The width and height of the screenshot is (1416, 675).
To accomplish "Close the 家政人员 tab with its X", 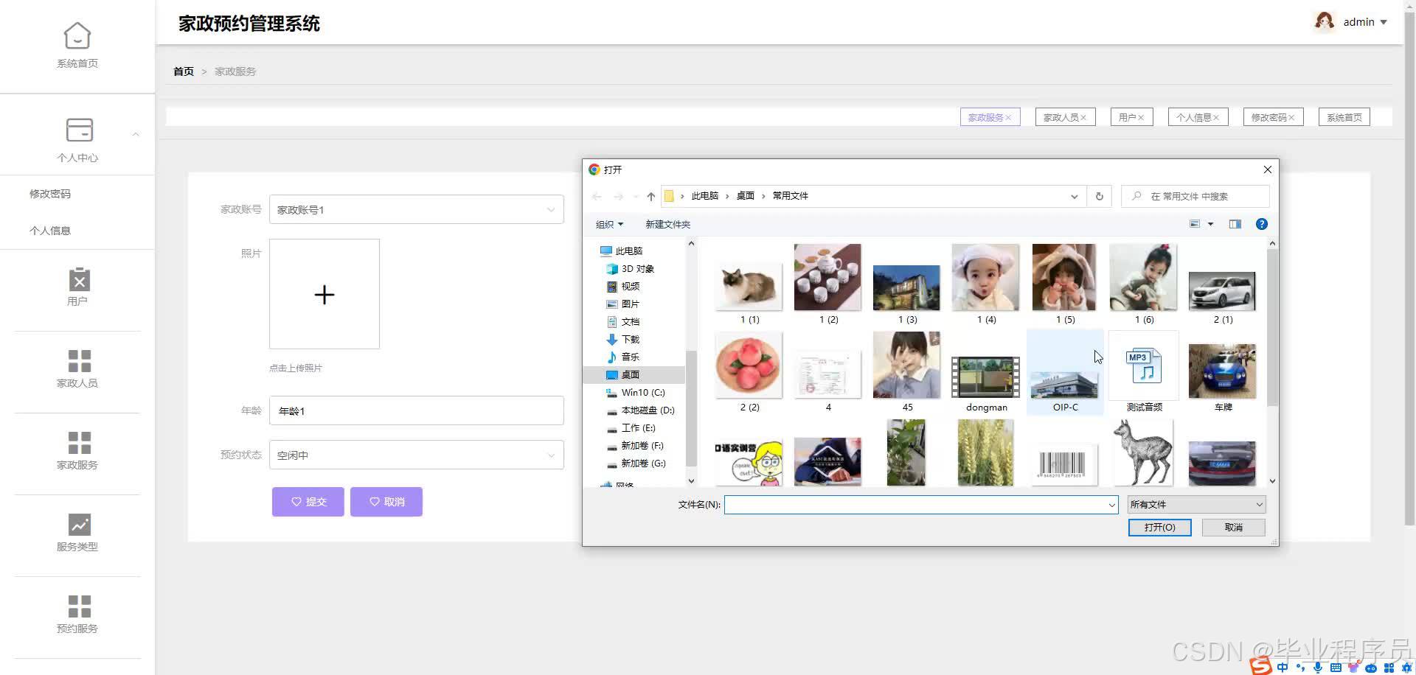I will pyautogui.click(x=1083, y=118).
